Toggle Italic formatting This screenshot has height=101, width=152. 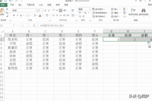pos(17,15)
